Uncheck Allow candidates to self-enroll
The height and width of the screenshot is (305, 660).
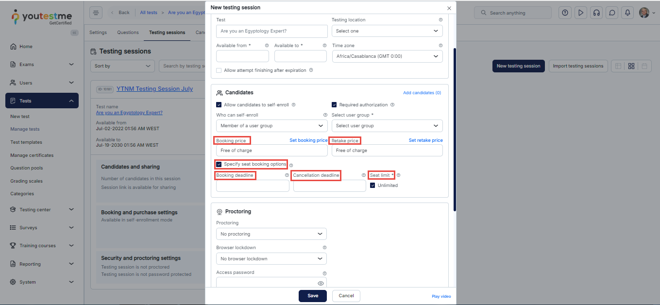pos(219,104)
